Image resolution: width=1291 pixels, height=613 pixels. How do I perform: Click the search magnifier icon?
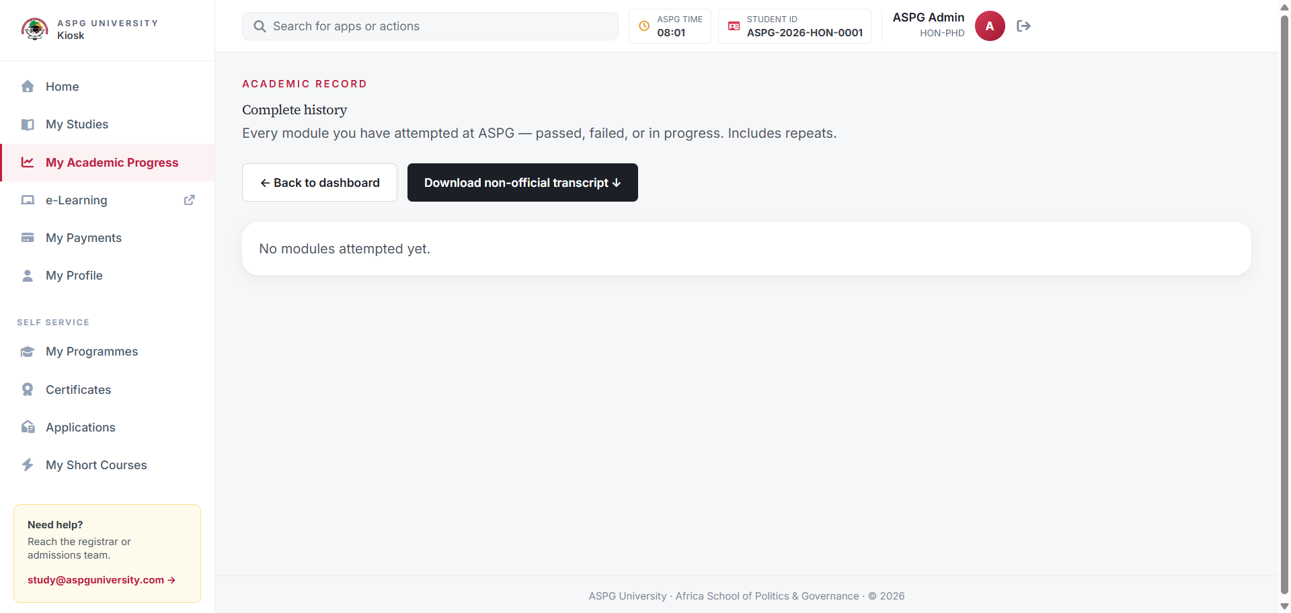260,26
